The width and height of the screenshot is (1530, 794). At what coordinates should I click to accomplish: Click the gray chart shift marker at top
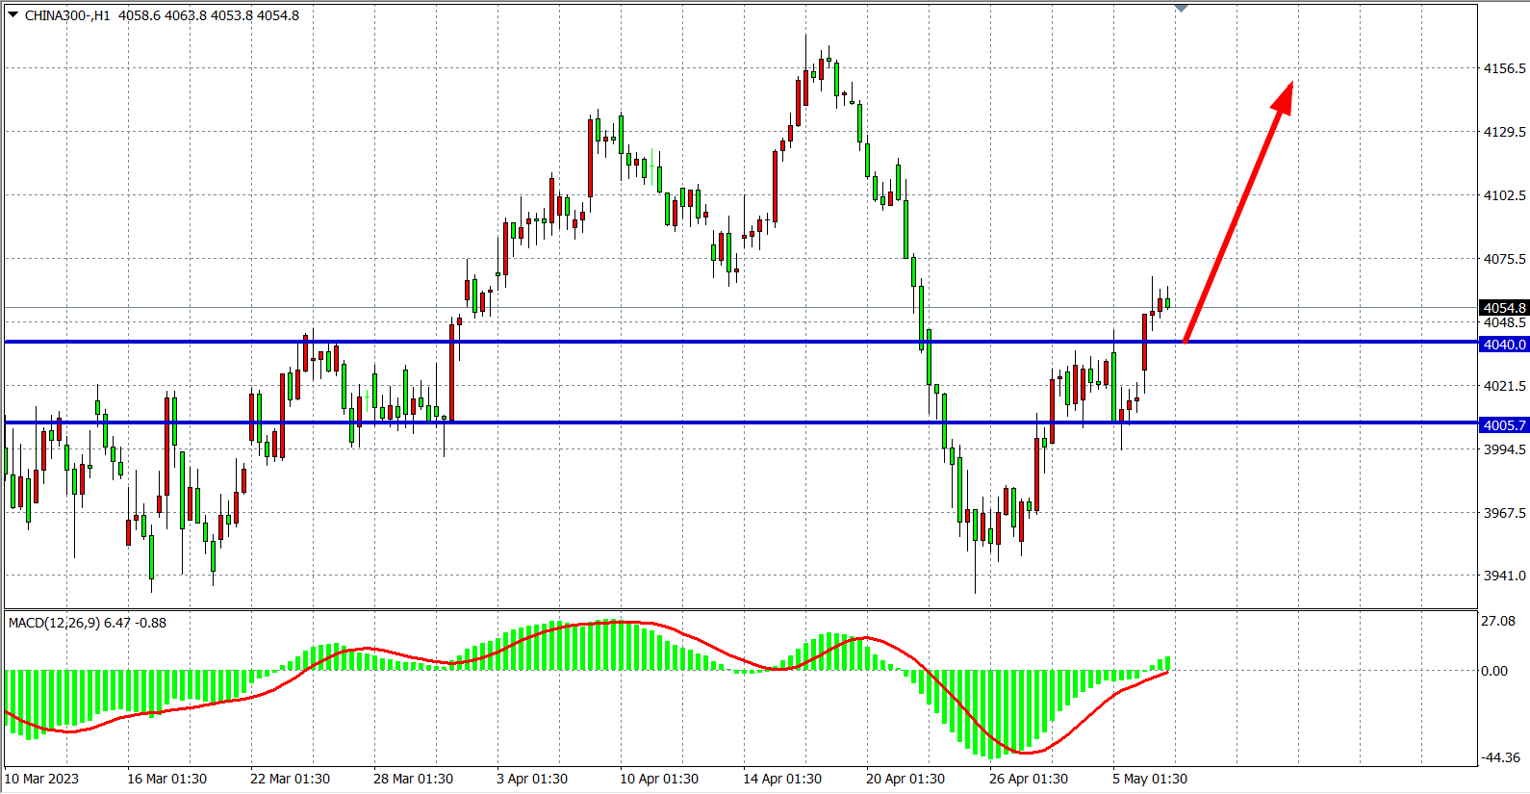pos(1182,9)
